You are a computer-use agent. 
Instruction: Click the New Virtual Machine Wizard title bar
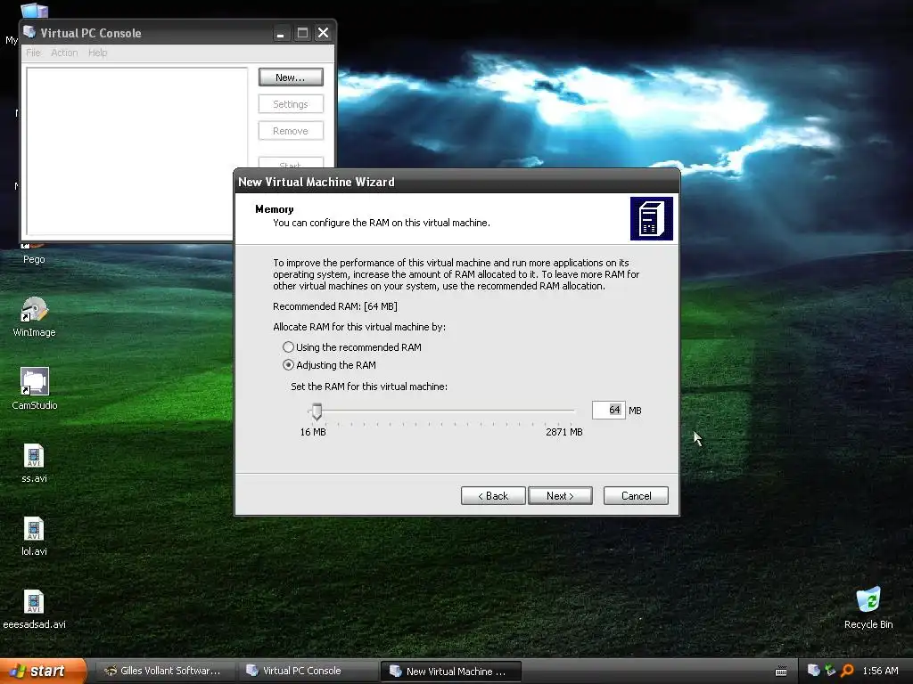(x=456, y=182)
